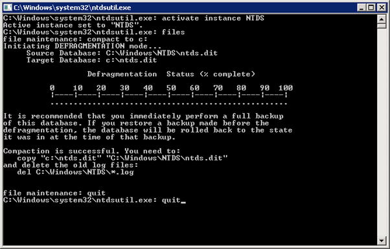Click the 50 mark on progress scale
This screenshot has height=249, width=390.
point(171,88)
